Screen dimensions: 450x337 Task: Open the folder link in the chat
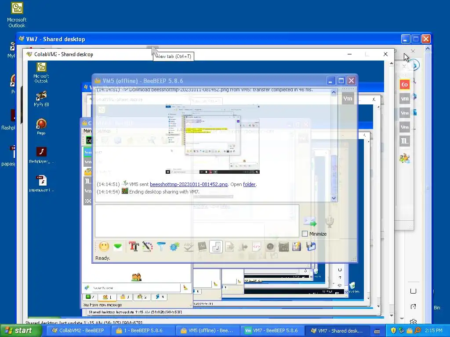249,184
